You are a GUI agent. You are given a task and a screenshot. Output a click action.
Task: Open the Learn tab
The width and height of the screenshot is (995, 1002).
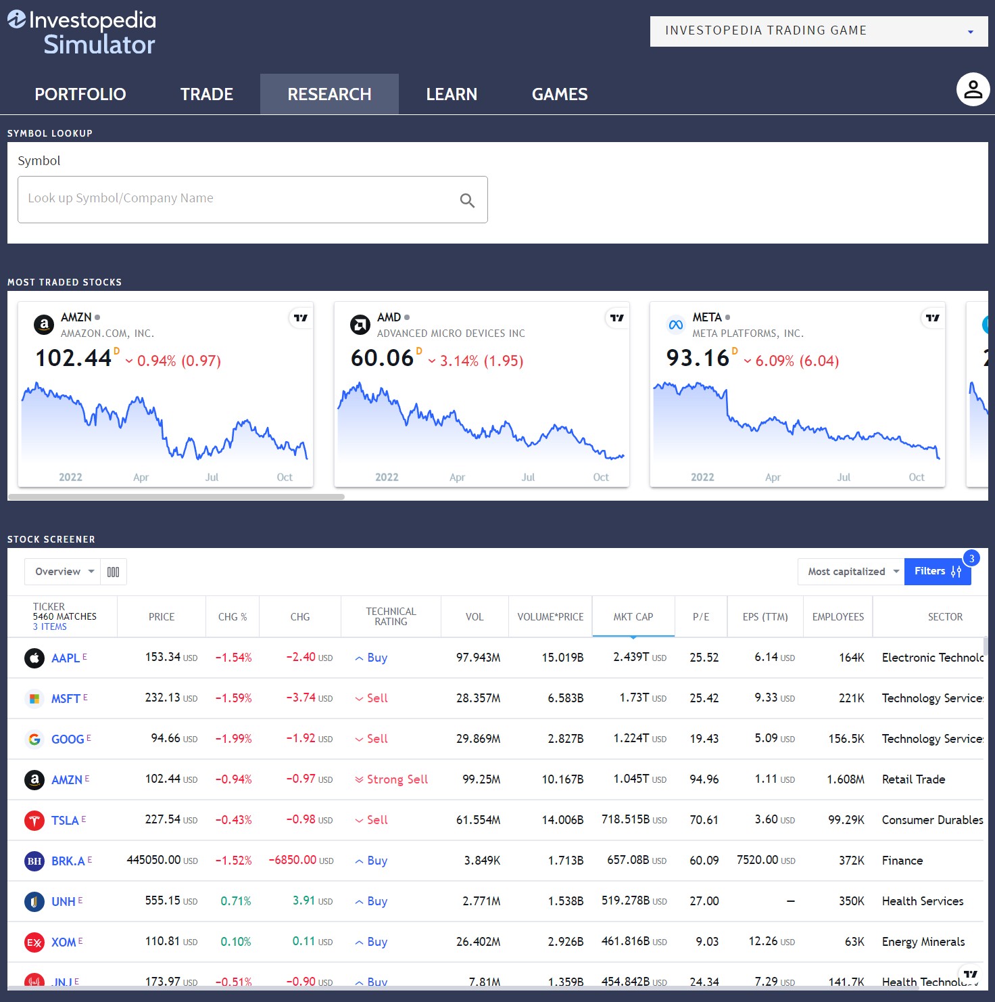pos(452,94)
